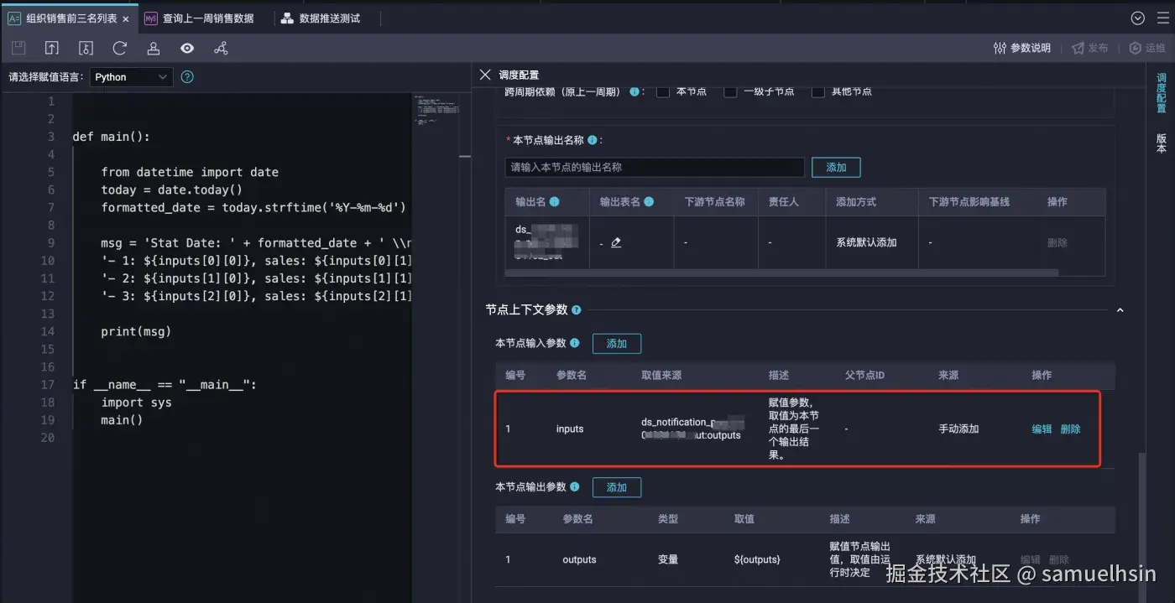Click code line 'import sys' in editor
The image size is (1175, 603).
[x=136, y=403]
